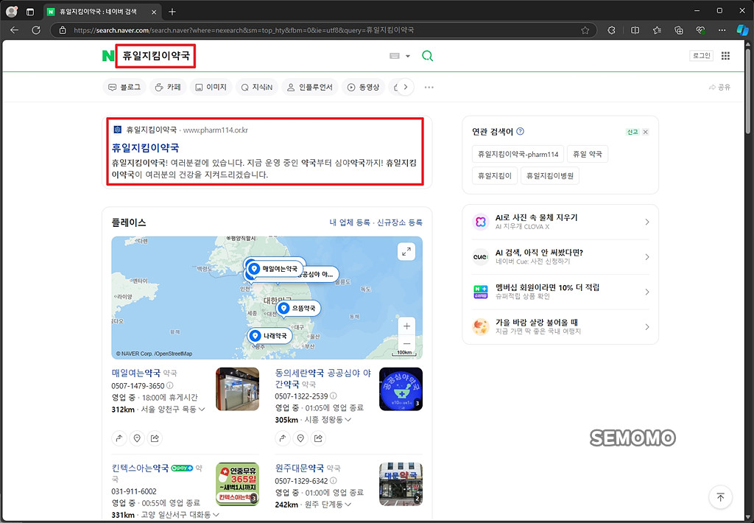Viewport: 754px width, 523px height.
Task: Click the 연관 검색어 help question icon
Action: point(521,131)
